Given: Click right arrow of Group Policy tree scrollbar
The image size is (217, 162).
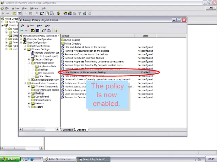Looking at the screenshot, I should (57, 129).
